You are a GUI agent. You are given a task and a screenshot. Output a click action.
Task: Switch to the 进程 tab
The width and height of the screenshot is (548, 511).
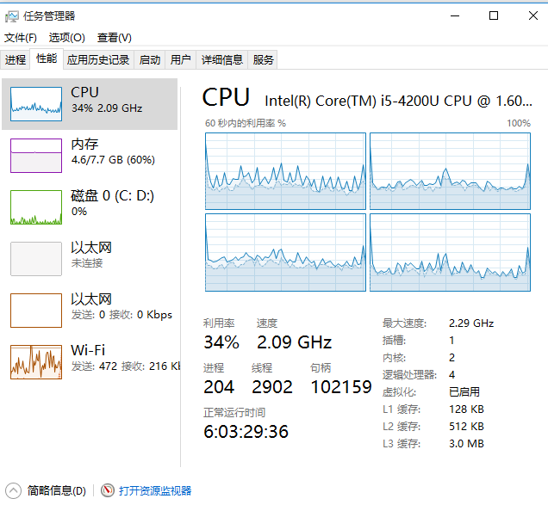16,59
